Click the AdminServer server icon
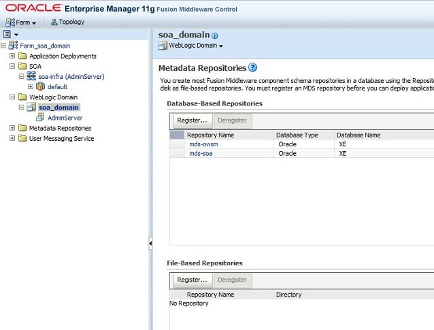434x330 pixels. click(x=40, y=117)
